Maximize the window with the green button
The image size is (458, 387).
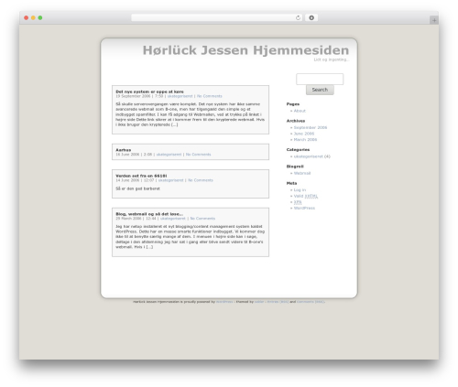tap(40, 18)
